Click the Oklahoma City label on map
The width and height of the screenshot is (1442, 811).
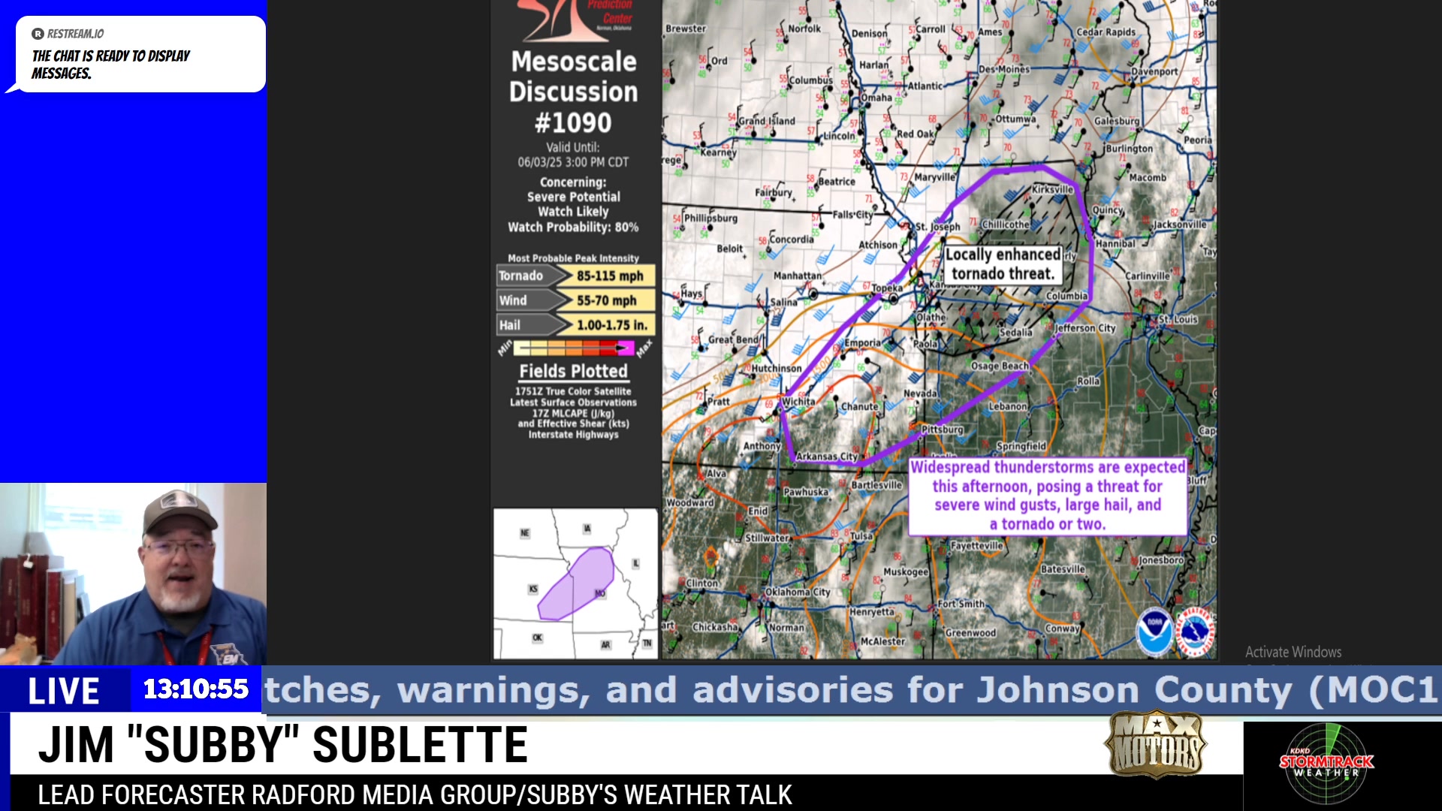tap(798, 592)
